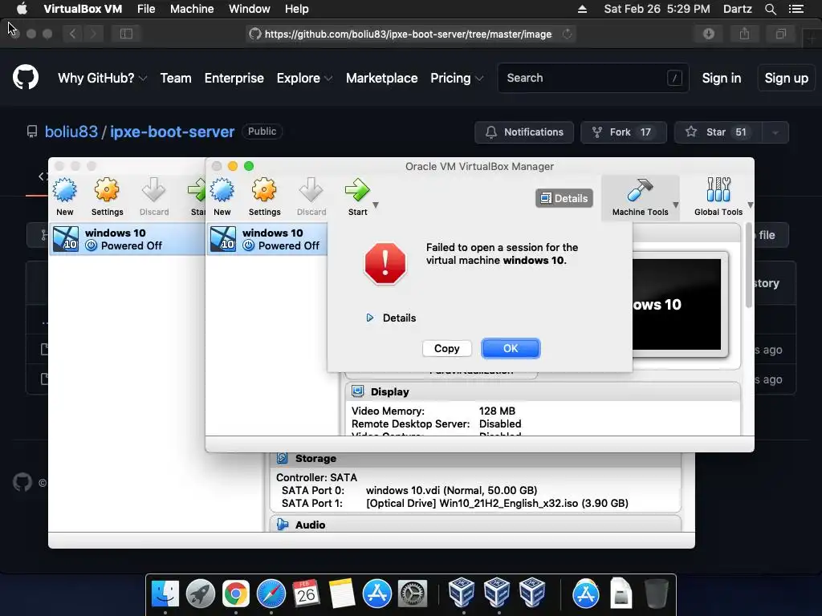
Task: Reload the page in Safari
Action: 568,34
